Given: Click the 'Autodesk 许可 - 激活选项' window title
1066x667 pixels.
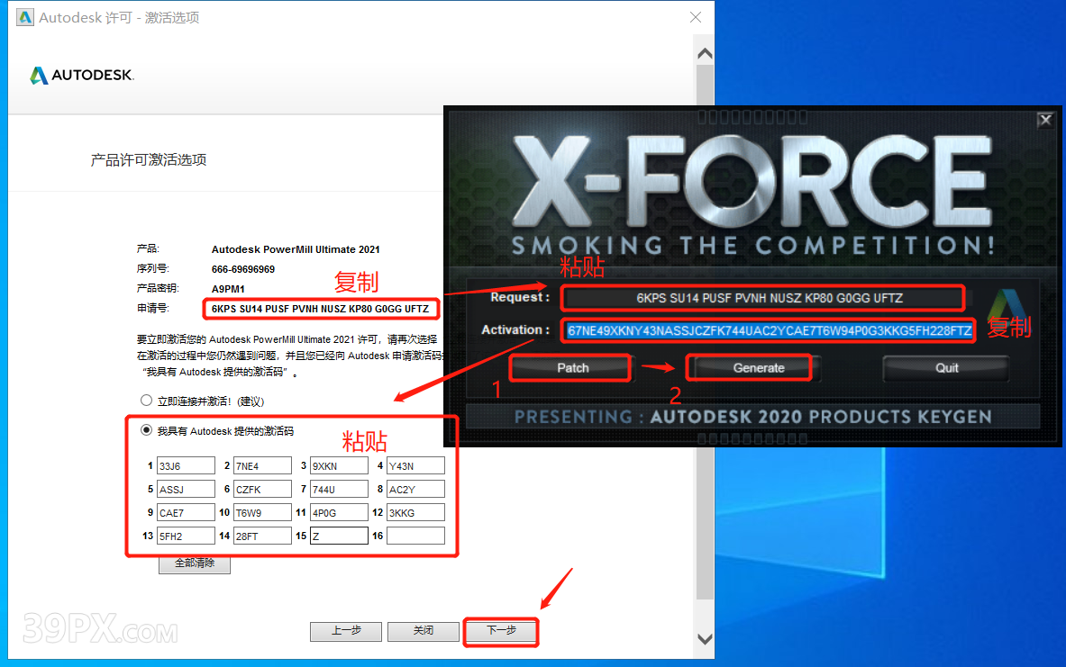Looking at the screenshot, I should click(119, 18).
